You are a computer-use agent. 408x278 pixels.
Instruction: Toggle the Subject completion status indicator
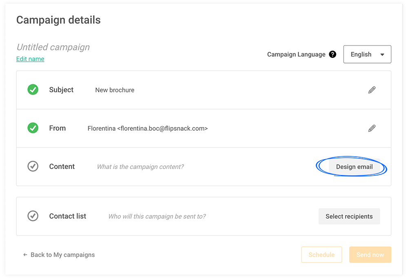33,90
